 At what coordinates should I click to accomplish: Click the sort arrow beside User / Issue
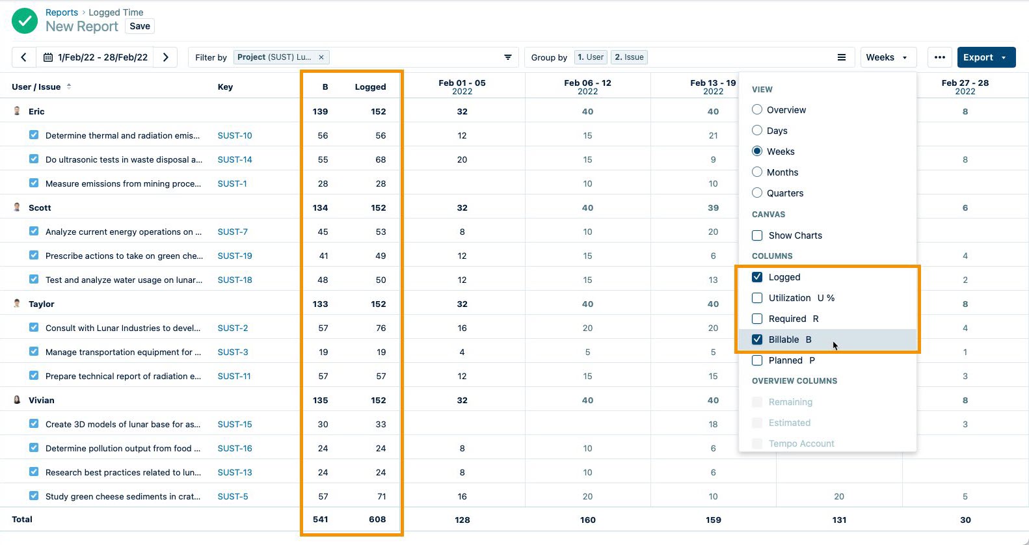coord(69,86)
